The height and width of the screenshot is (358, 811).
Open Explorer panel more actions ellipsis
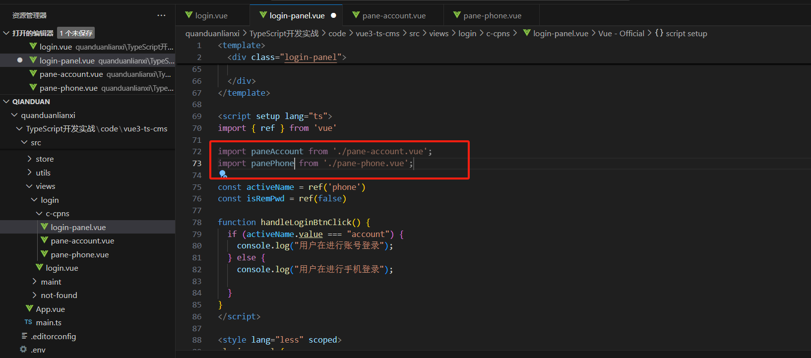[x=161, y=15]
